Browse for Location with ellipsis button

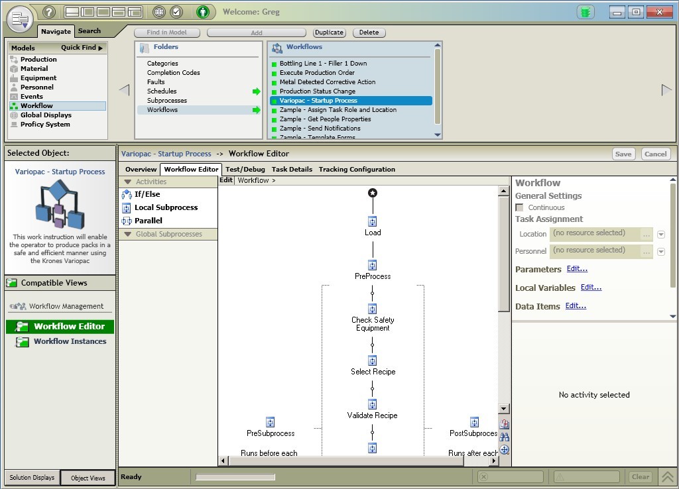(x=647, y=235)
